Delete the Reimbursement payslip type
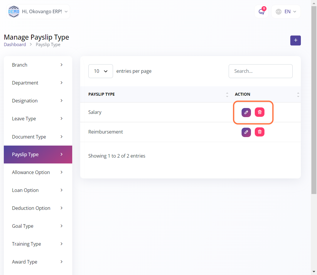The image size is (317, 275). (x=259, y=132)
